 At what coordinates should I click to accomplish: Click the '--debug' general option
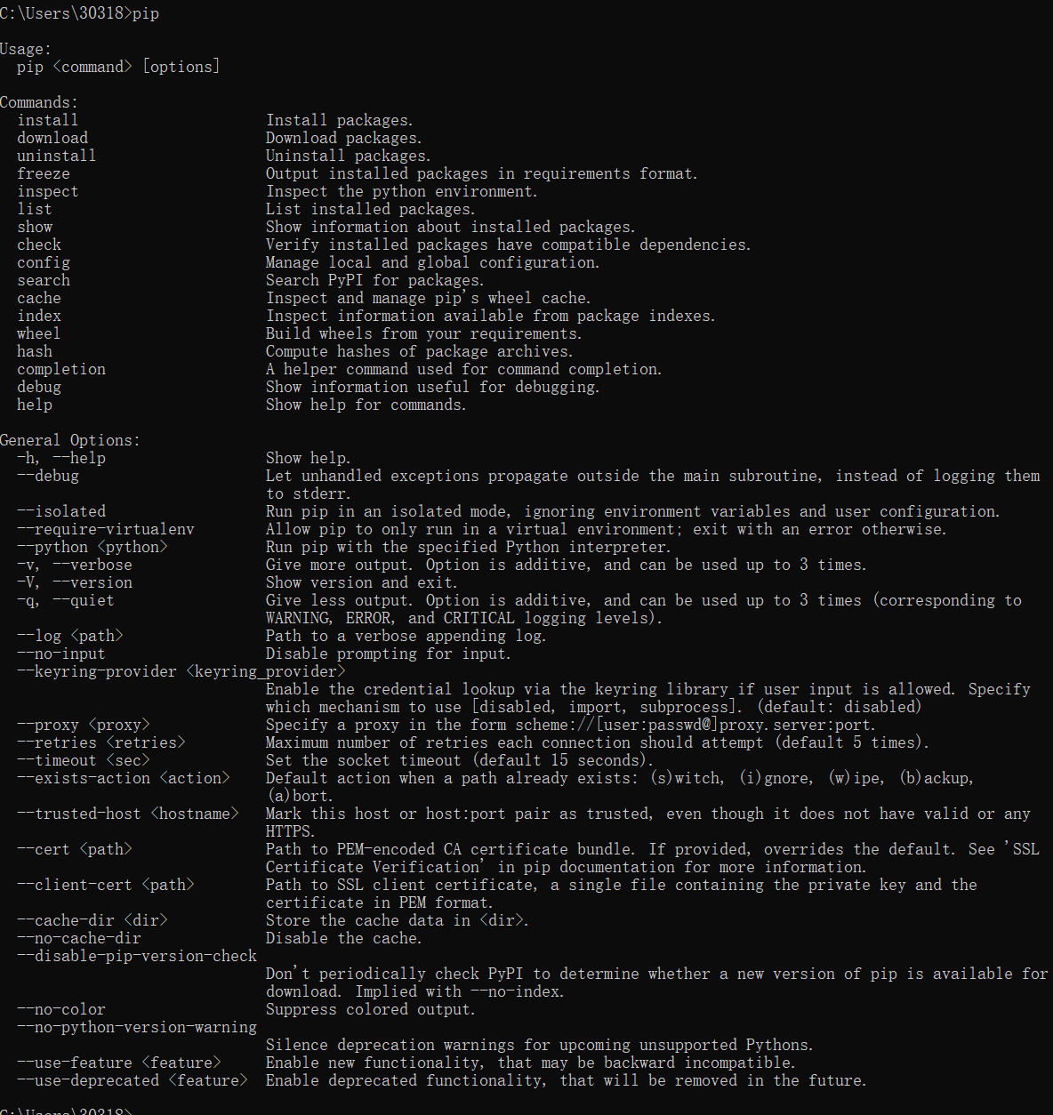[47, 476]
